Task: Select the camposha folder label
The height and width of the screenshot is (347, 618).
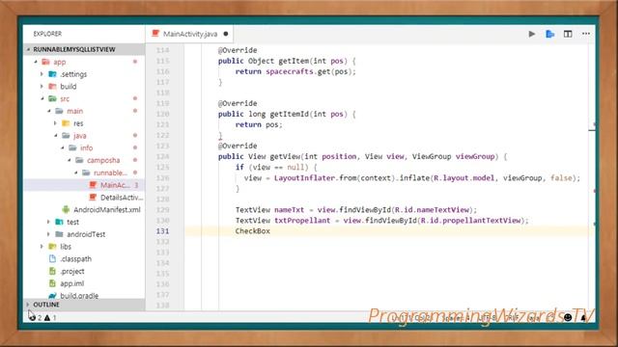Action: (103, 160)
